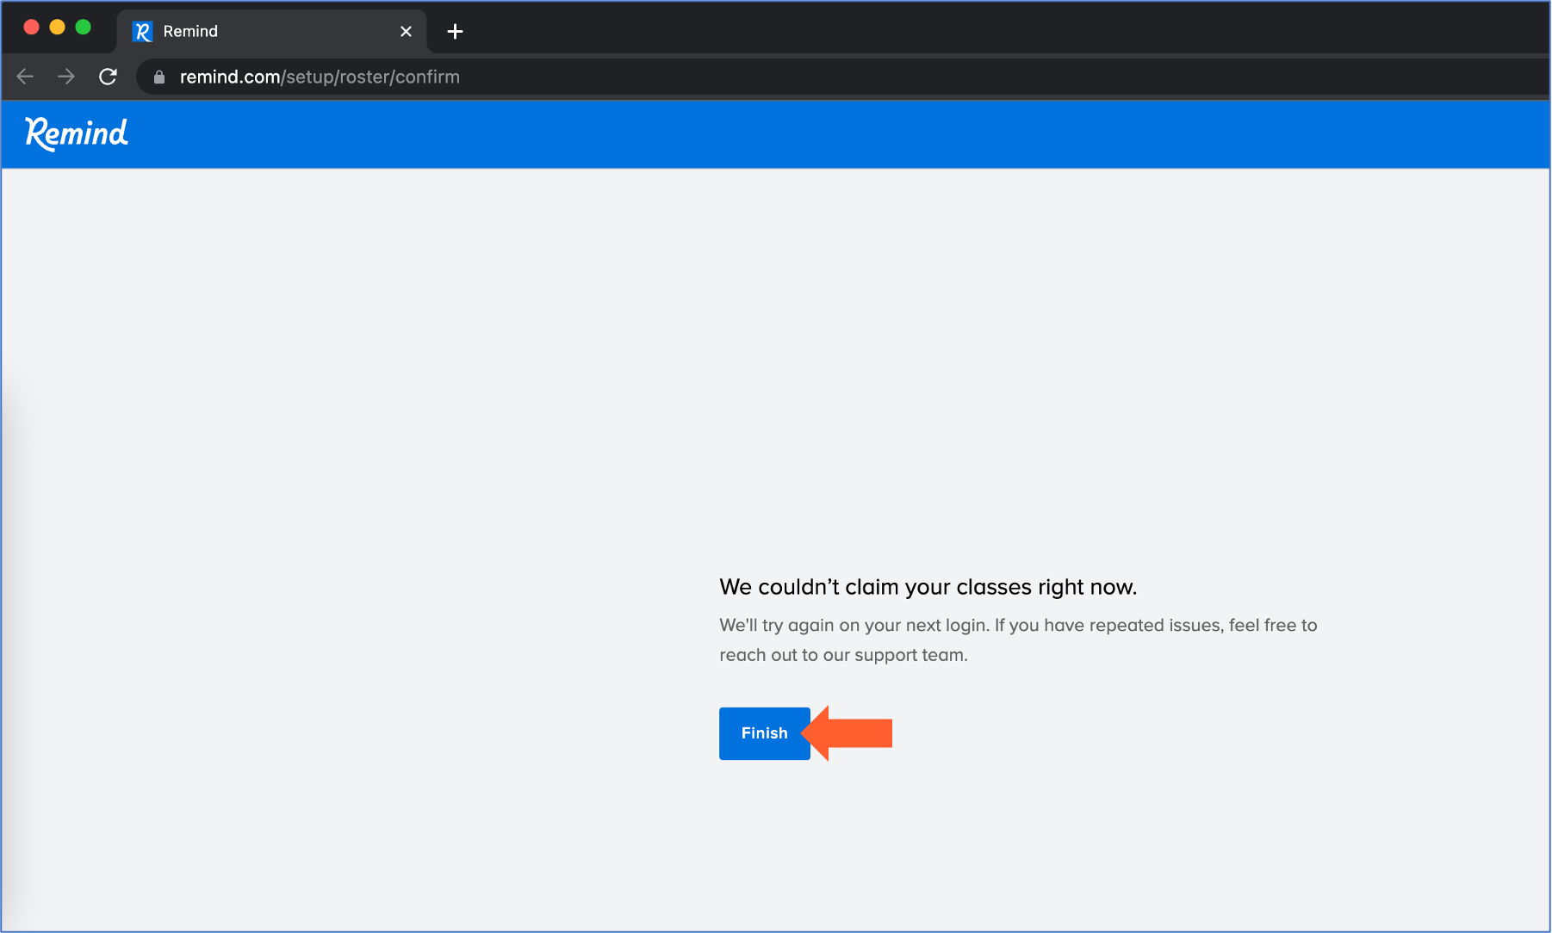Go back to the previous page

25,77
